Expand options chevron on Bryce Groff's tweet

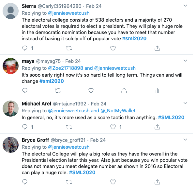[185, 139]
